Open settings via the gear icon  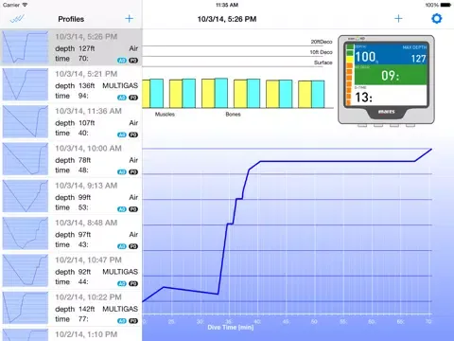coord(437,19)
